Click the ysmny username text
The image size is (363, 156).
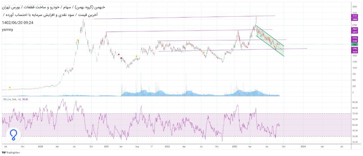7,30
